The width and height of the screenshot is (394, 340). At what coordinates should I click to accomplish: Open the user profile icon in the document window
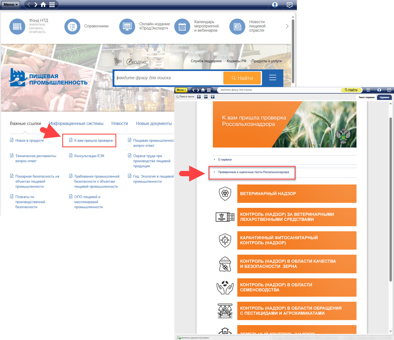tap(379, 90)
